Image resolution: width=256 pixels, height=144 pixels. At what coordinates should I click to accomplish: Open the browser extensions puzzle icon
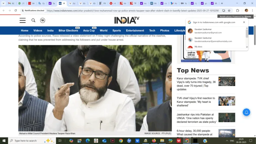(238, 11)
